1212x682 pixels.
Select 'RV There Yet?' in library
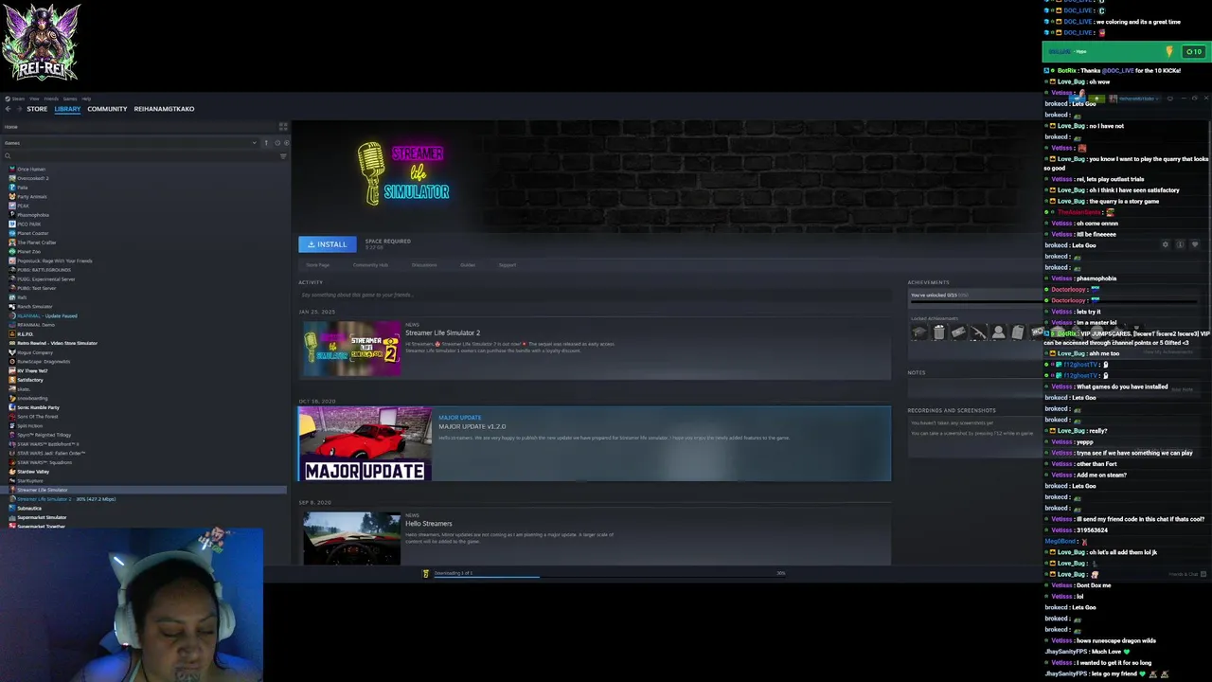coord(32,370)
